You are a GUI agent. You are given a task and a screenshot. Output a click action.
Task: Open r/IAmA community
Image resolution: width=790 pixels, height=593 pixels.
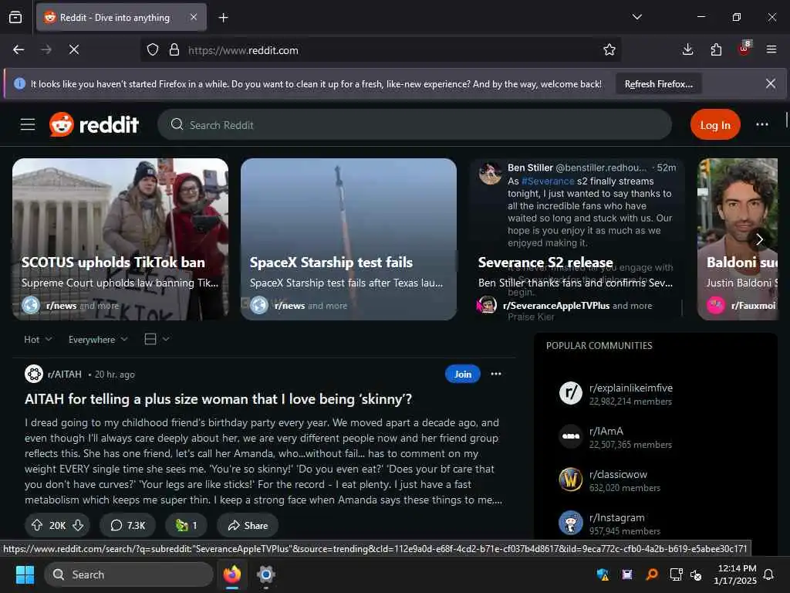click(606, 431)
